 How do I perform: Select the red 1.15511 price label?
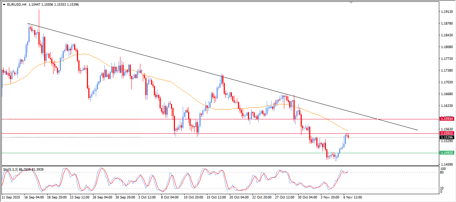coord(446,133)
